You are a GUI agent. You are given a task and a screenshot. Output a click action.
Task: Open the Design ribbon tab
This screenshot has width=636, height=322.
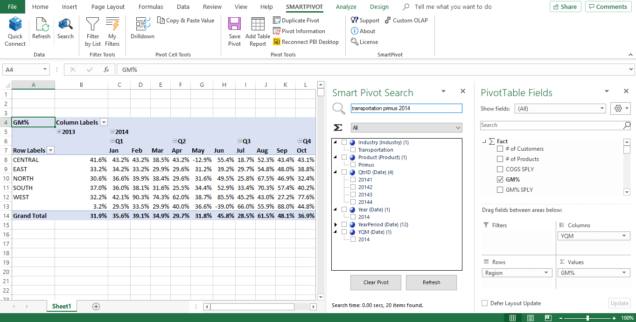point(379,7)
